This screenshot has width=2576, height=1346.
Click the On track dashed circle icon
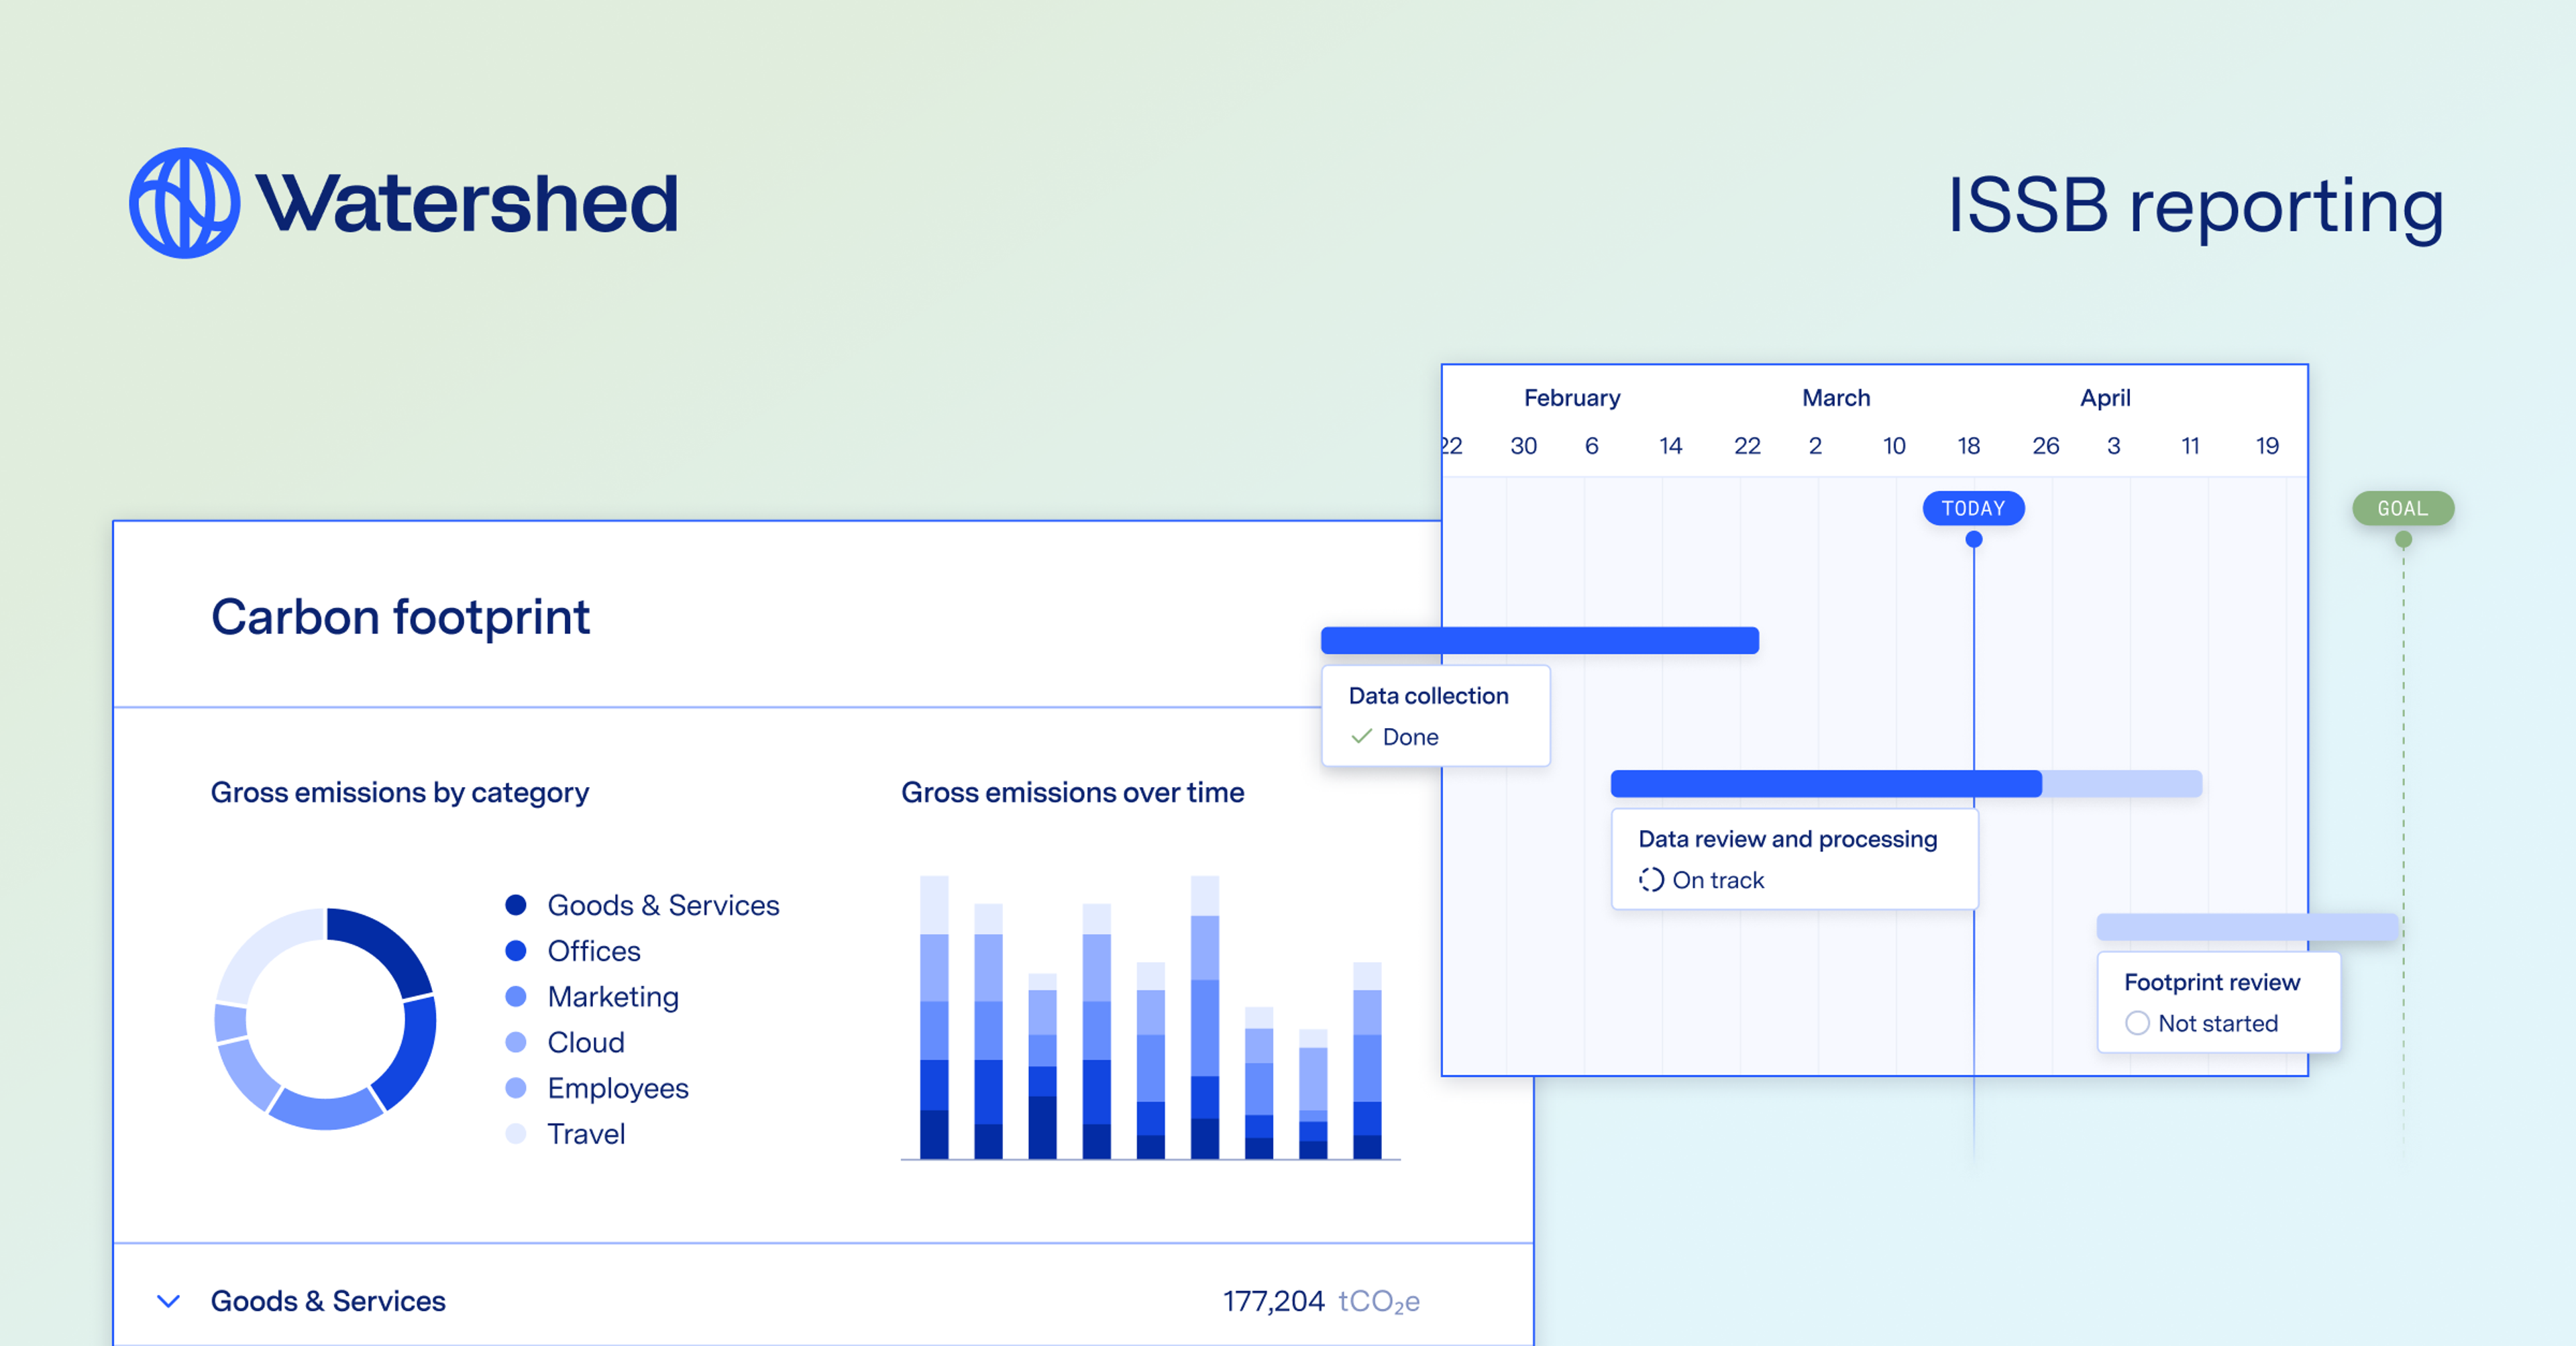1651,880
